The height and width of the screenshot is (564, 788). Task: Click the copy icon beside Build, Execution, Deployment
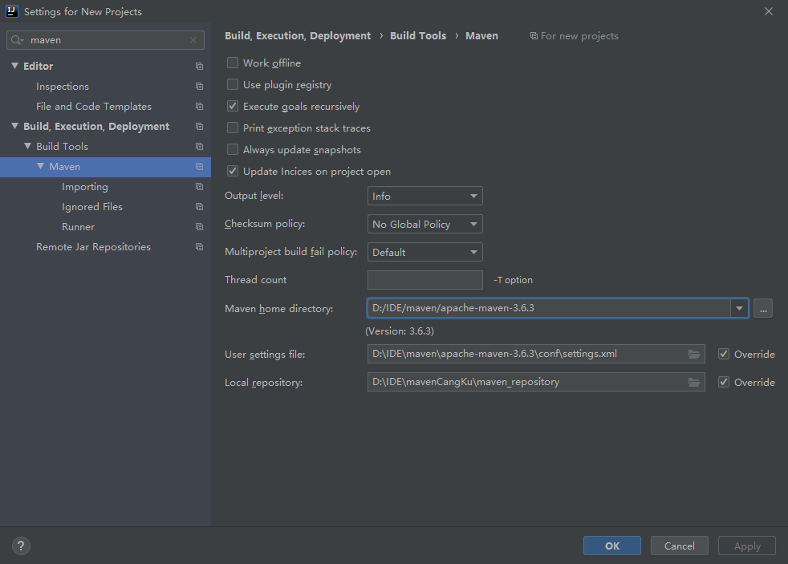point(200,127)
